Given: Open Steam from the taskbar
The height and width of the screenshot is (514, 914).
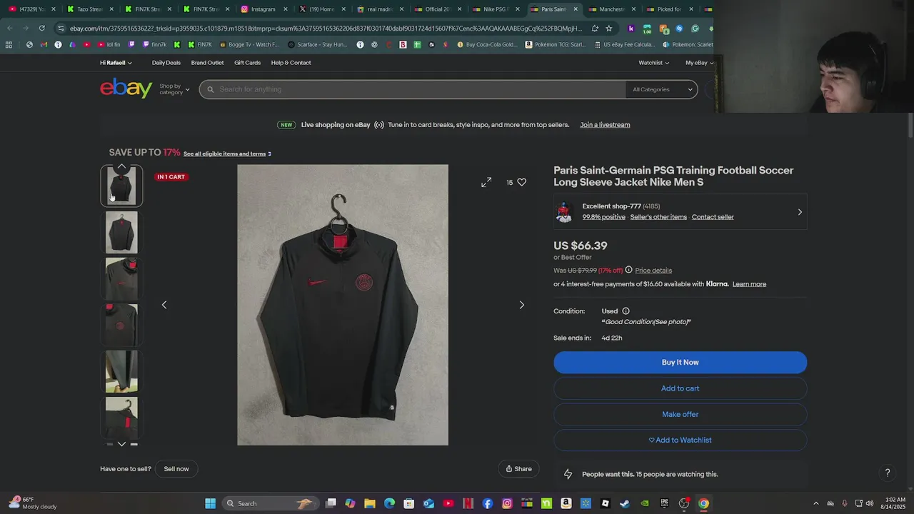Looking at the screenshot, I should coord(625,503).
